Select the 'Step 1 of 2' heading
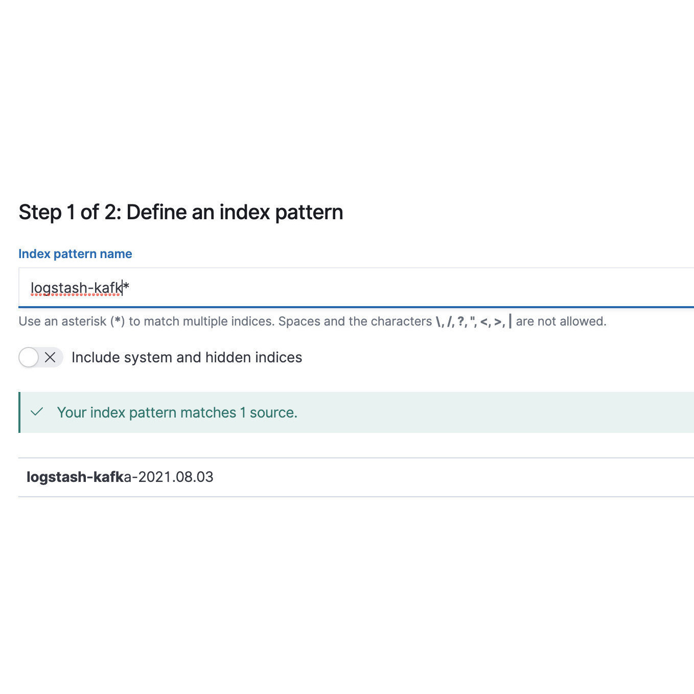The image size is (694, 694). (180, 212)
